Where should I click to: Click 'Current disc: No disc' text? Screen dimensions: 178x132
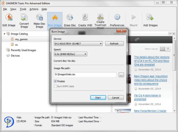(65, 61)
